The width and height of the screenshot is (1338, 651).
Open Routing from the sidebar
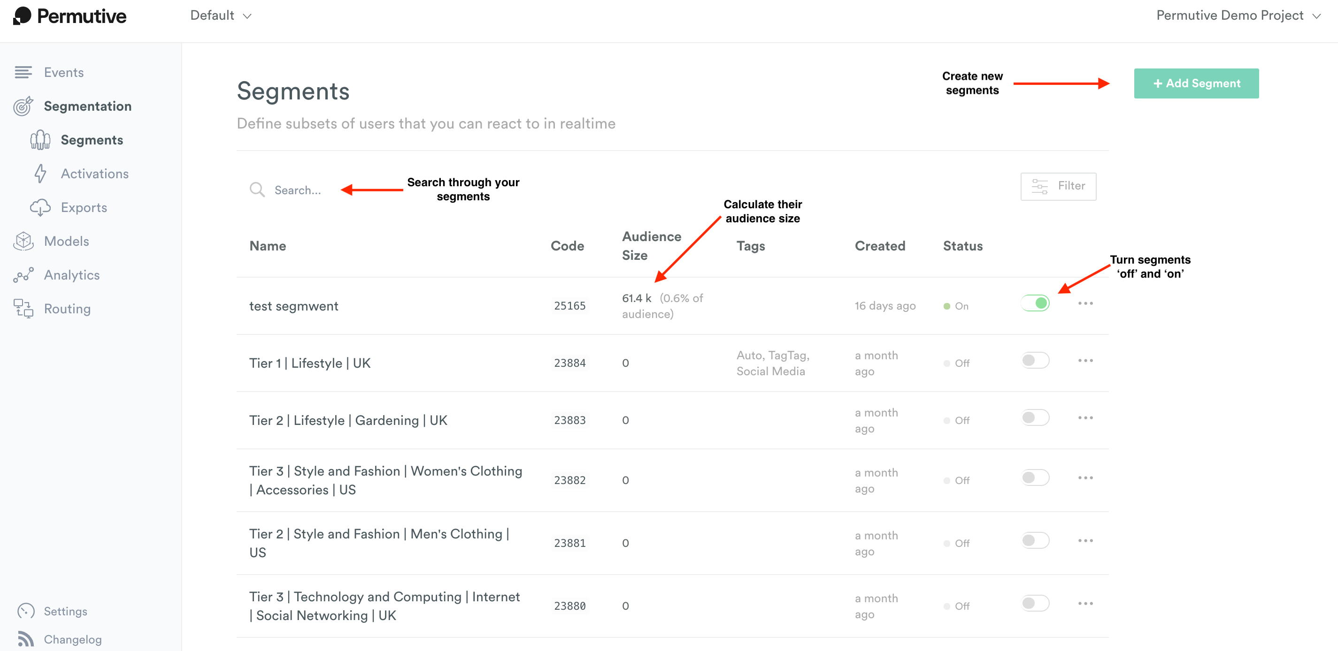pos(67,309)
